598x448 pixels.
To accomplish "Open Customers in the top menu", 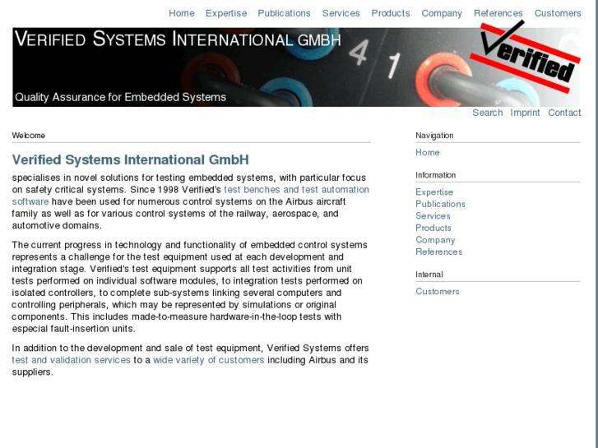I will point(558,13).
